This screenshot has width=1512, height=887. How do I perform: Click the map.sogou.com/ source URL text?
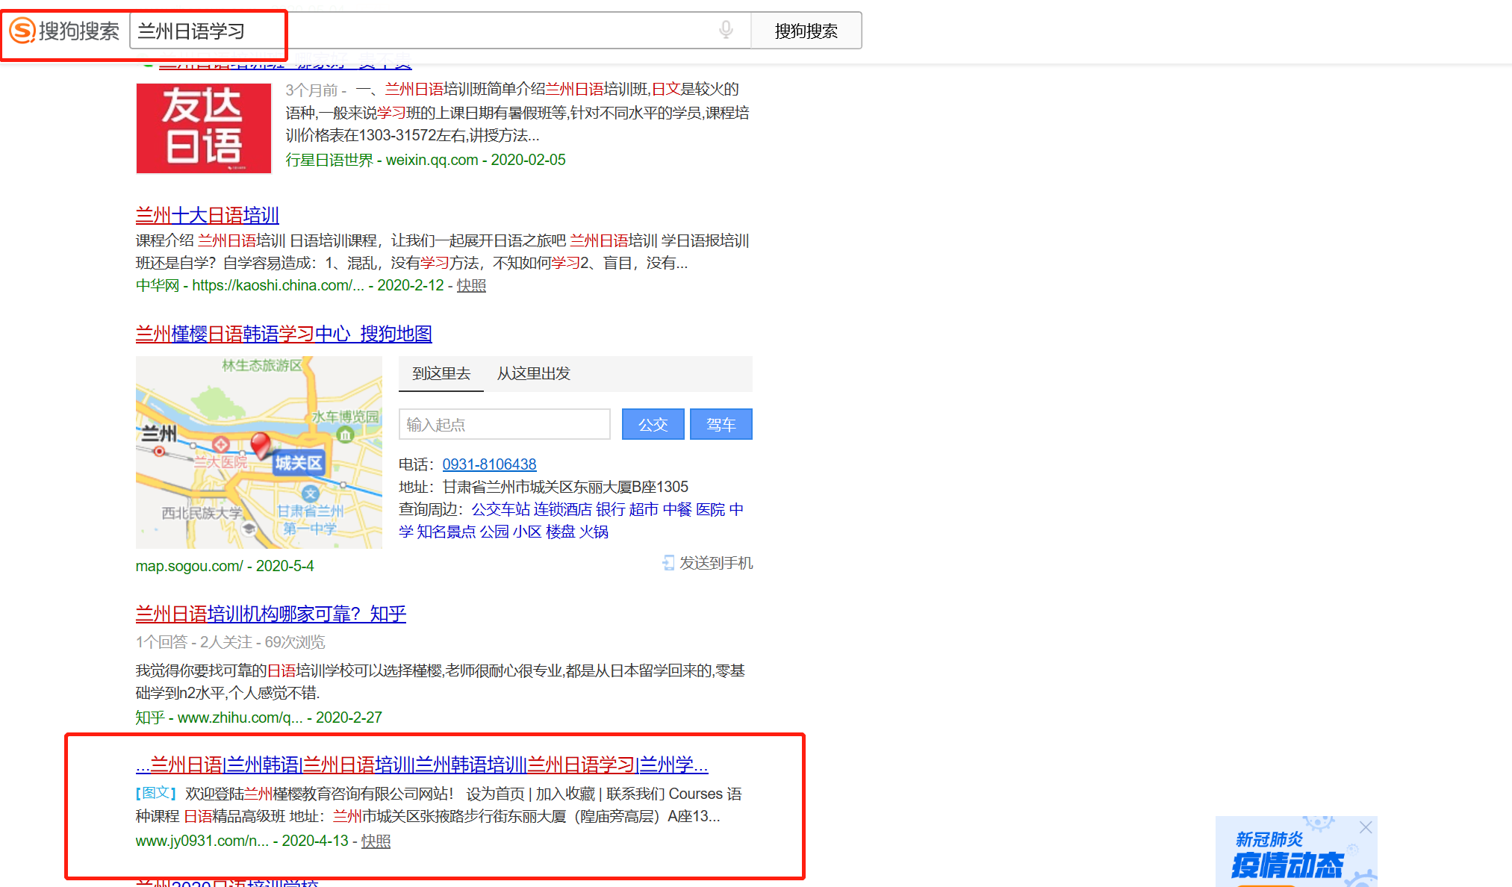(x=189, y=566)
